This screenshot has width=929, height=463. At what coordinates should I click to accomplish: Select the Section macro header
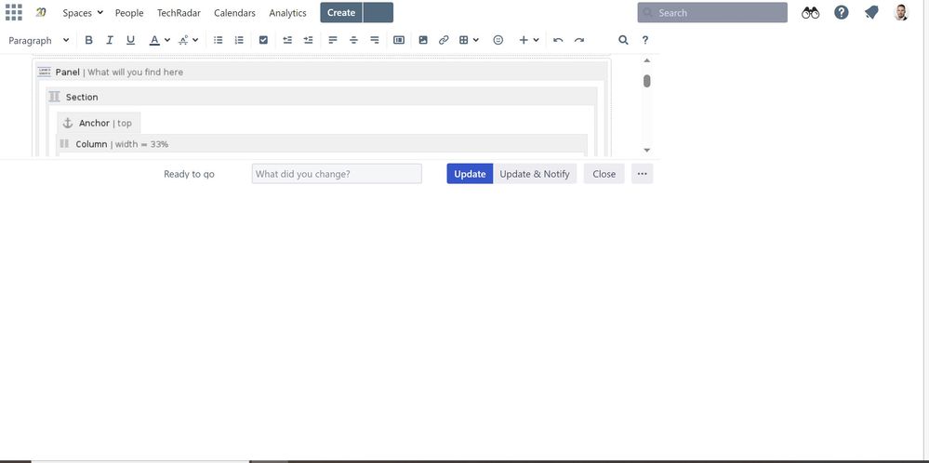tap(322, 97)
